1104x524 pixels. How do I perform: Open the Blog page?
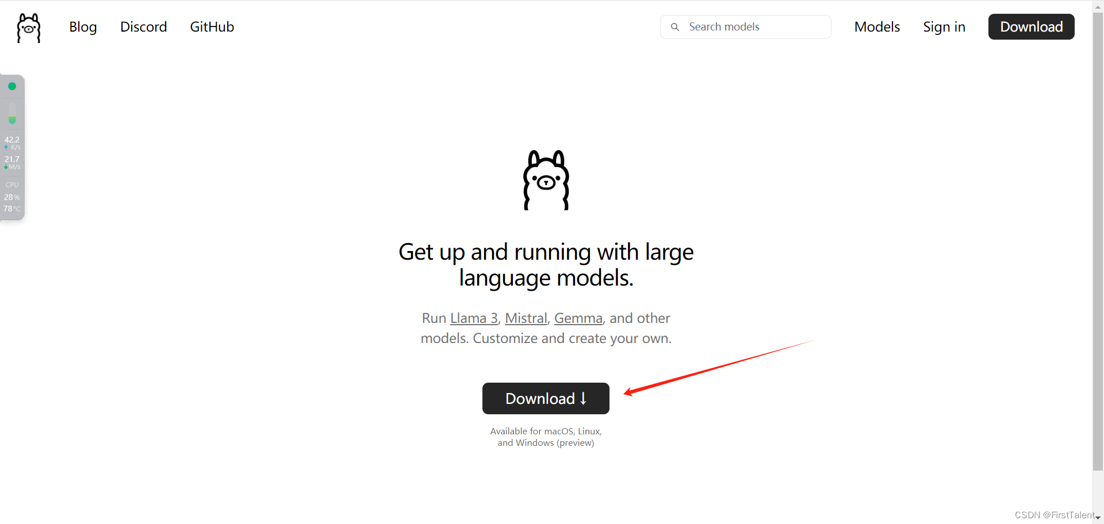pyautogui.click(x=83, y=27)
